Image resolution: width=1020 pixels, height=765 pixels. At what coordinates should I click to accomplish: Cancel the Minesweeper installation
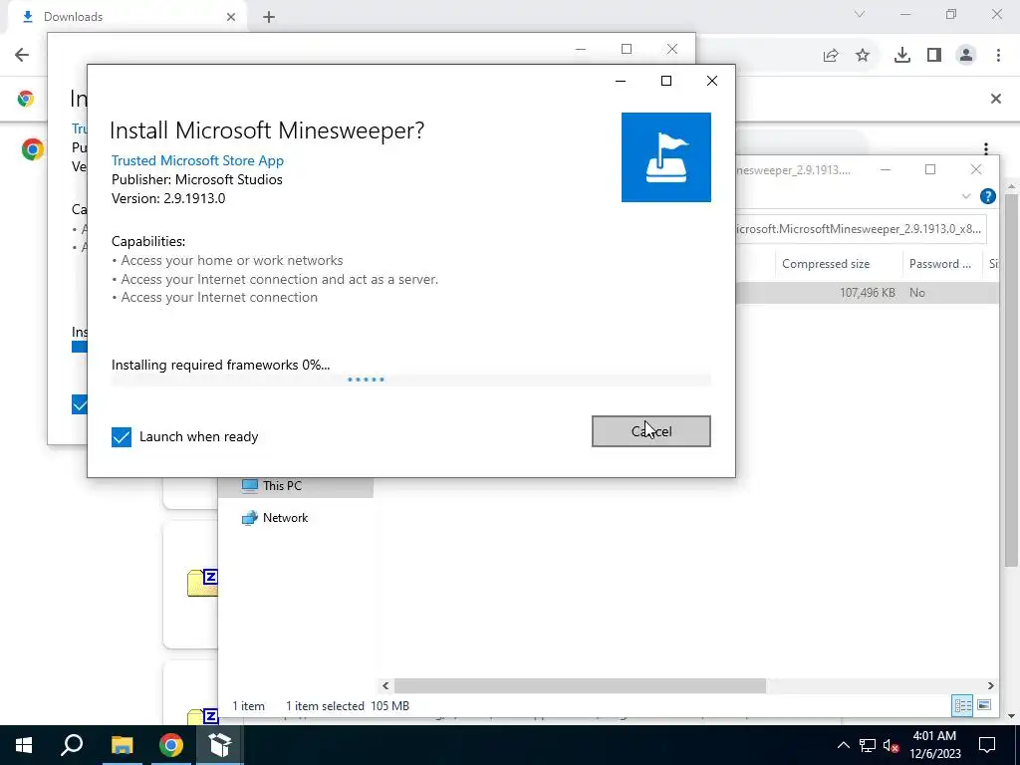(650, 431)
